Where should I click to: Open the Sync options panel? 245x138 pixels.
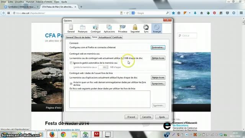click(x=146, y=28)
